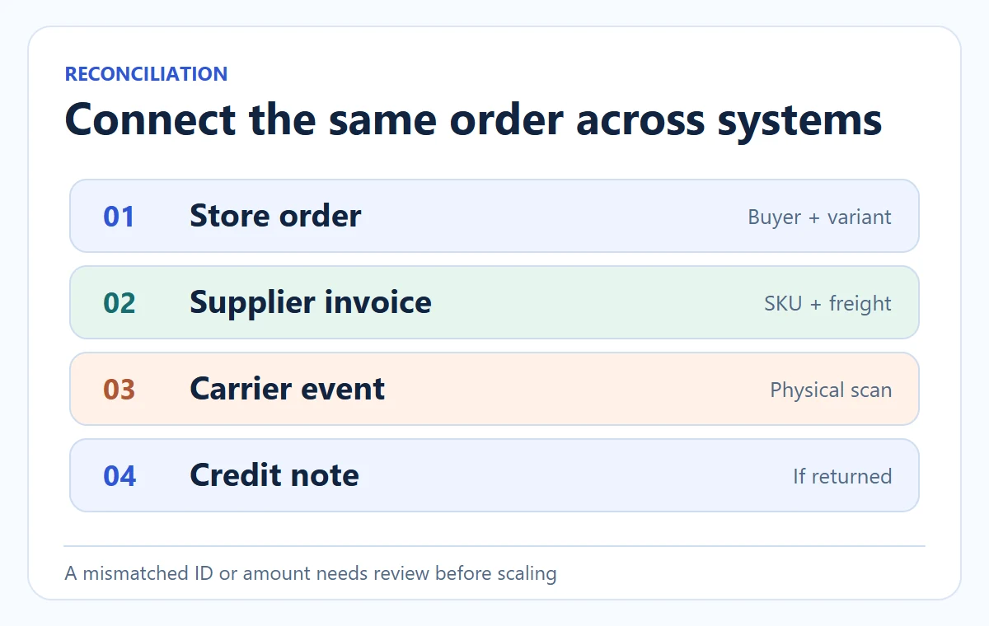Viewport: 989px width, 626px height.
Task: Select the Store order row
Action: (x=494, y=216)
